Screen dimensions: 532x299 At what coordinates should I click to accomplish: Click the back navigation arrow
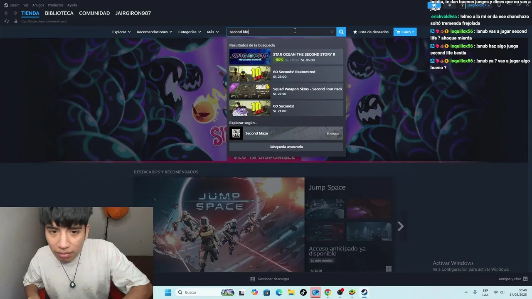click(6, 13)
